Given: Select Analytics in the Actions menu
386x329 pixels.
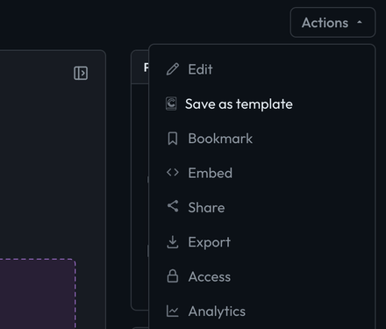Looking at the screenshot, I should point(262,311).
